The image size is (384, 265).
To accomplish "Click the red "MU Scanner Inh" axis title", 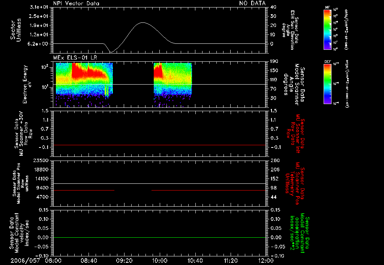I will tap(295, 134).
